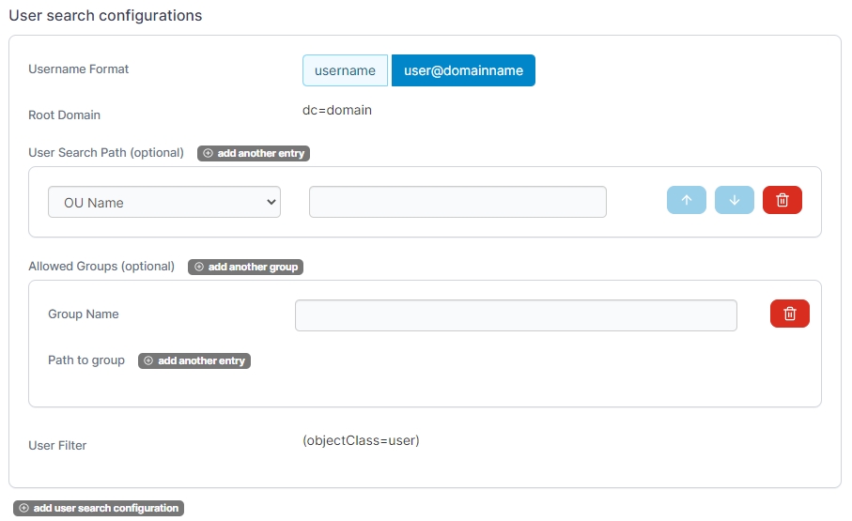852x521 pixels.
Task: Click into the Group Name input field
Action: click(x=516, y=315)
